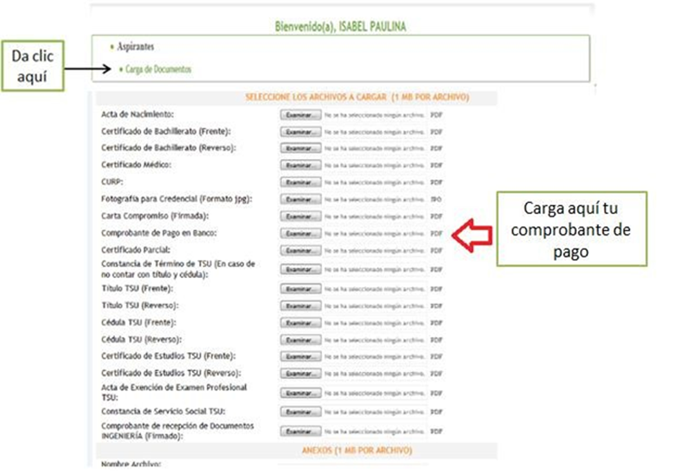Click Examinar for Certificado Médico
This screenshot has height=473, width=694.
pyautogui.click(x=300, y=165)
